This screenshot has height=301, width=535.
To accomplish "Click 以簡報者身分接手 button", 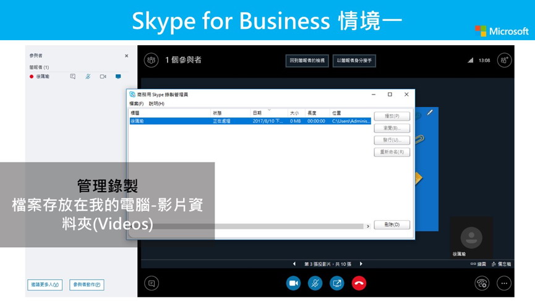I will click(354, 61).
